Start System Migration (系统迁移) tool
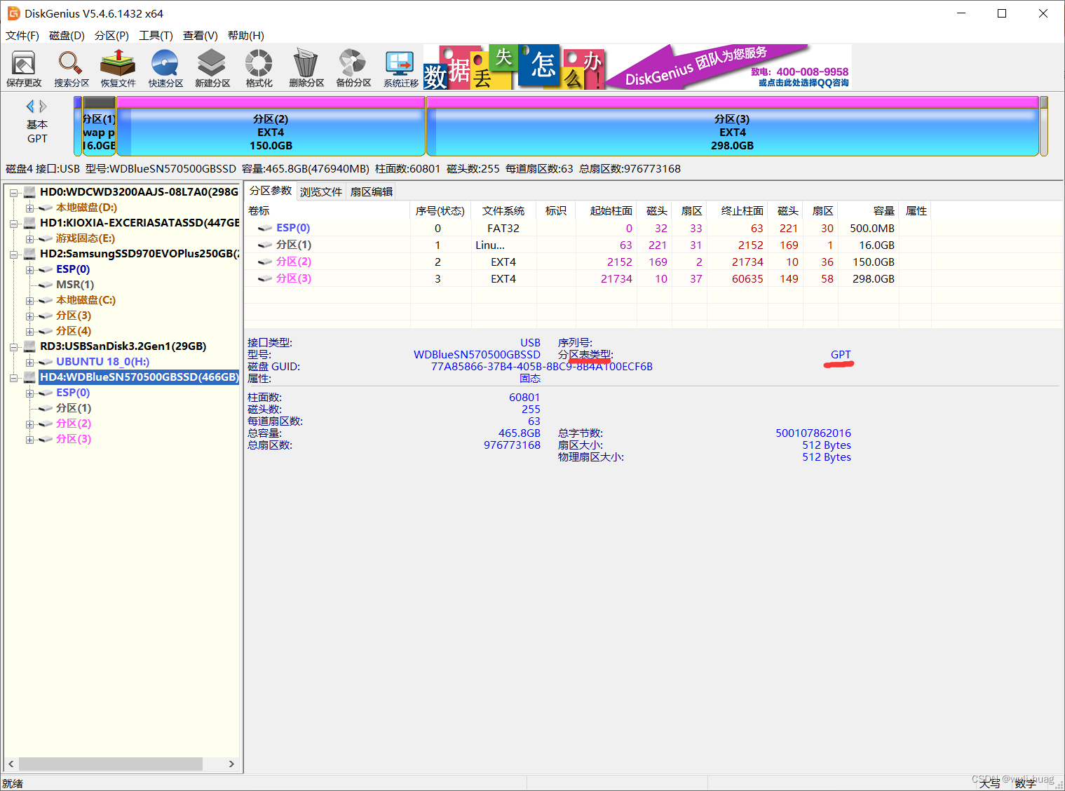Image resolution: width=1065 pixels, height=791 pixels. pyautogui.click(x=400, y=69)
